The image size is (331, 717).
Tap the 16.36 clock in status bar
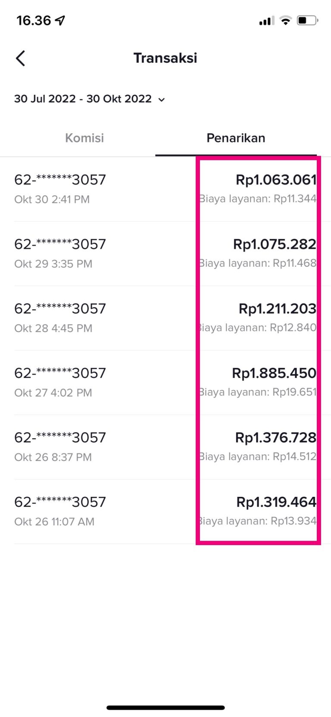point(34,20)
